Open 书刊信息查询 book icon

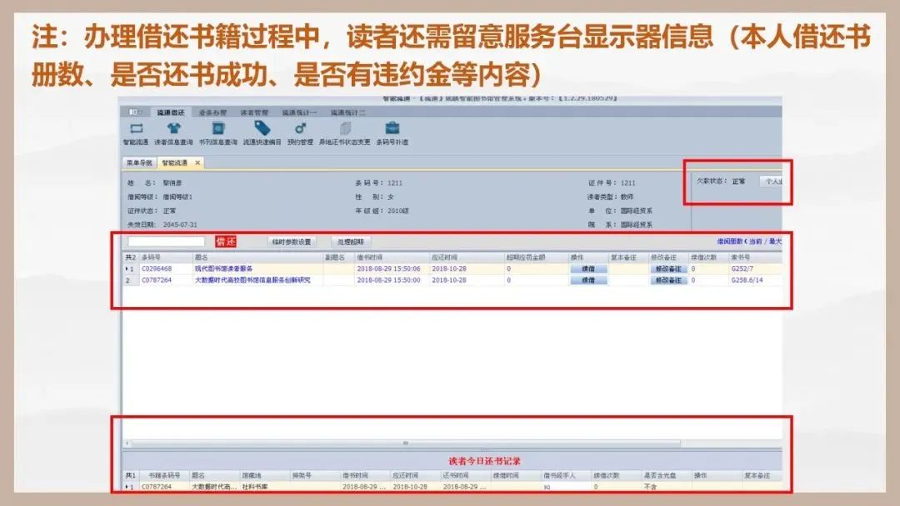(217, 129)
